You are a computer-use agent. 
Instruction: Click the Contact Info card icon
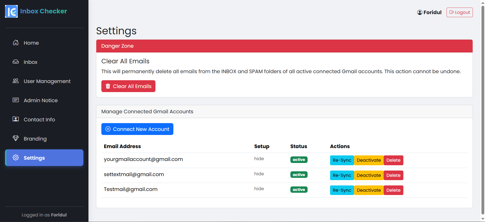pos(16,119)
